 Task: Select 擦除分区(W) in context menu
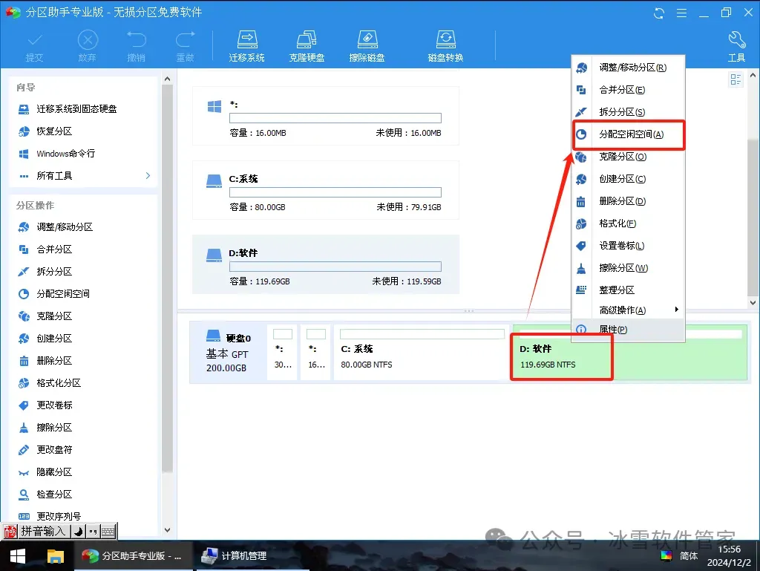point(629,268)
